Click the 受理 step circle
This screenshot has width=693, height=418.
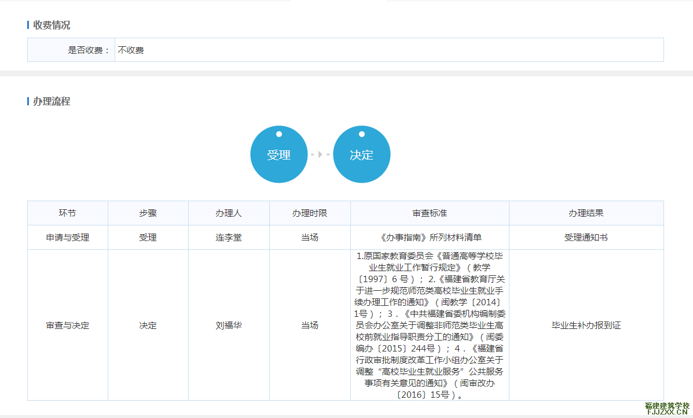(278, 154)
